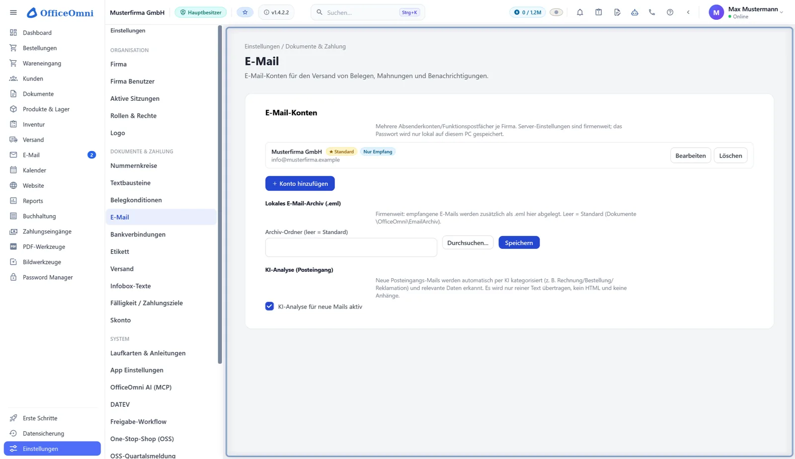
Task: Open the phone call icon
Action: (x=652, y=12)
